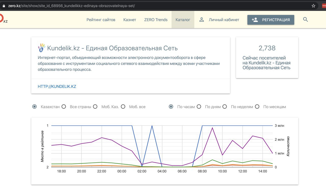Open the Казнет menu item
This screenshot has width=326, height=189.
coord(130,20)
